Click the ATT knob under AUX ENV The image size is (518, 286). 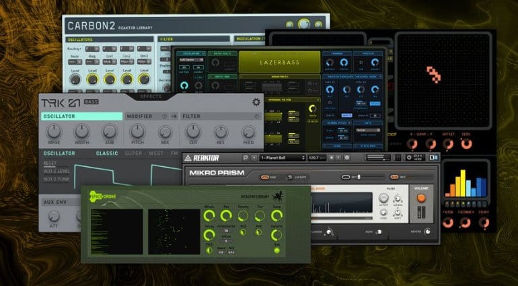pyautogui.click(x=54, y=216)
